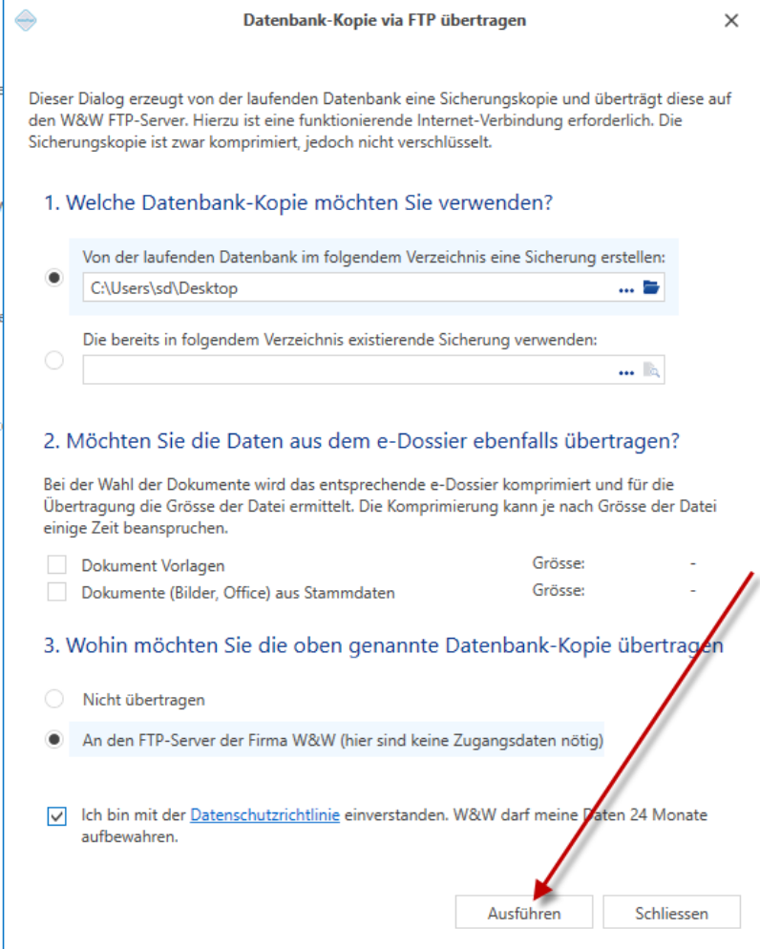Image resolution: width=760 pixels, height=949 pixels.
Task: Select radio for creating backup from running database
Action: 54,277
